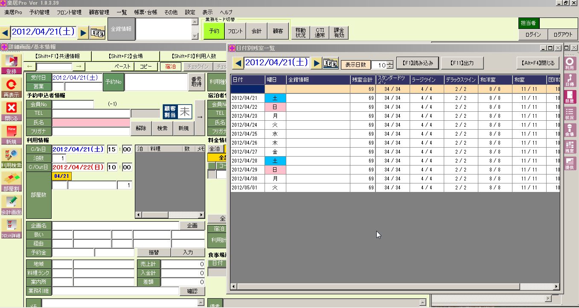Click the 新規 New icon
This screenshot has height=308, width=579.
pyautogui.click(x=11, y=135)
